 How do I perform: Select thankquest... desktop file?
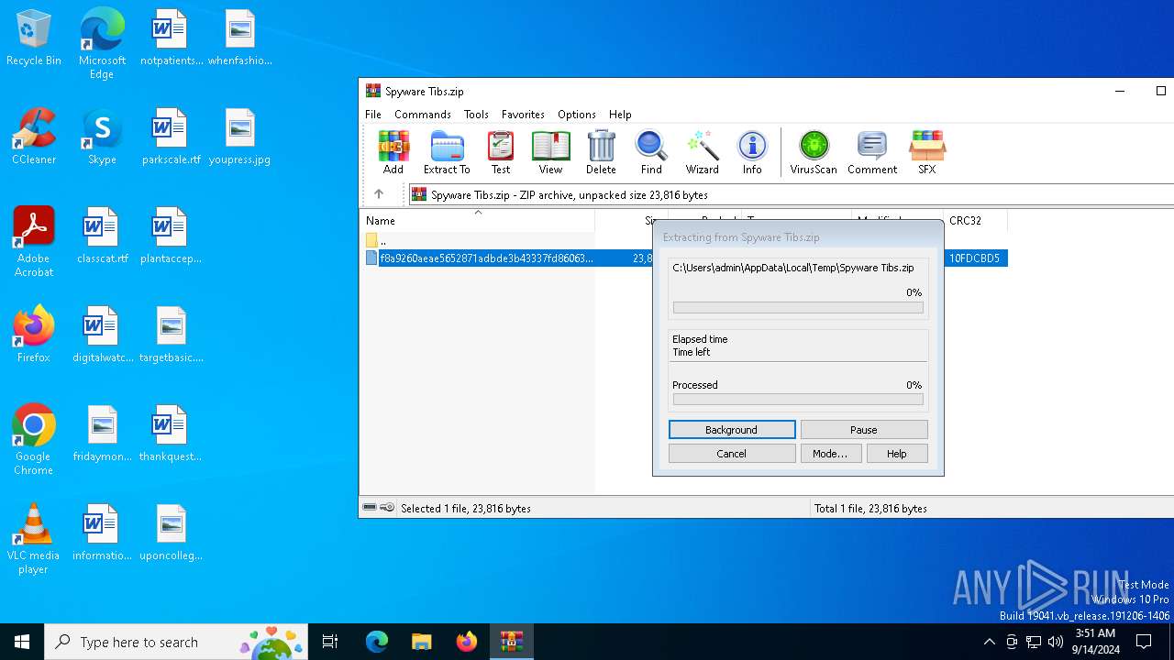171,434
